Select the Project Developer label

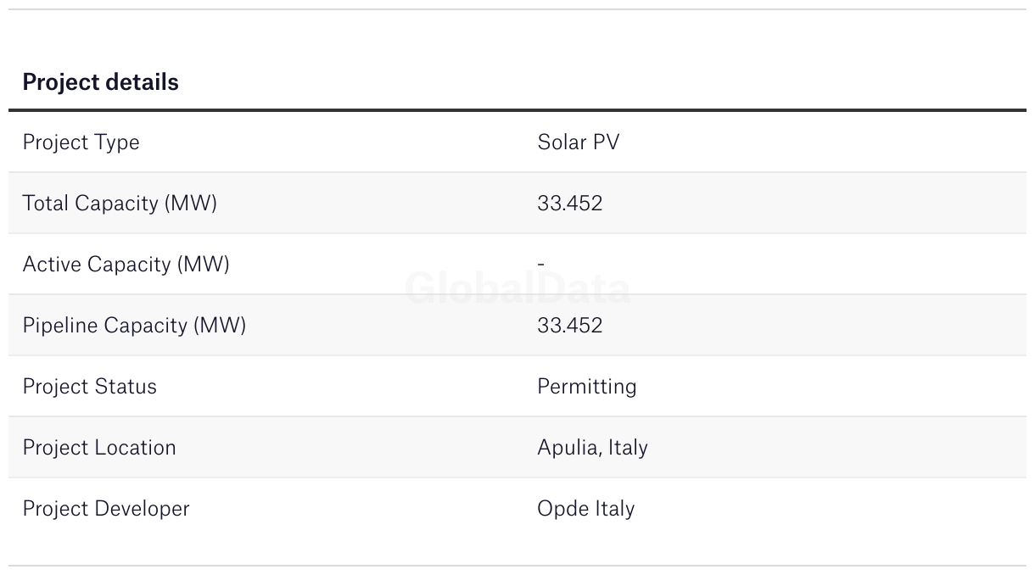106,509
